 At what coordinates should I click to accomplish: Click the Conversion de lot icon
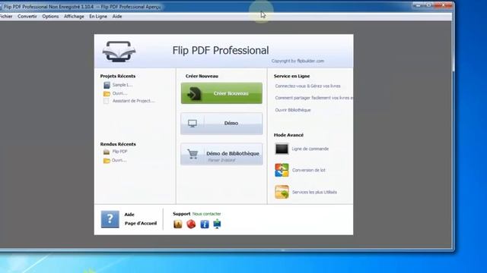(x=282, y=170)
